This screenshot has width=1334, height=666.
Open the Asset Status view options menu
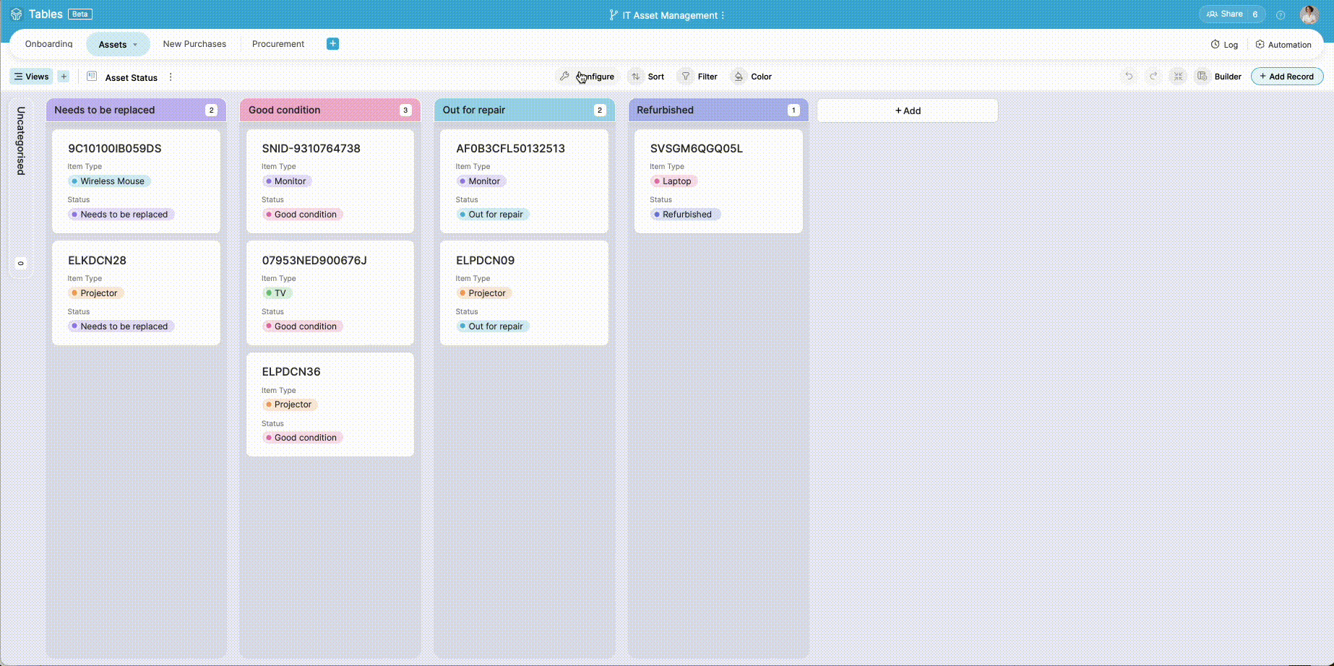[x=171, y=77]
